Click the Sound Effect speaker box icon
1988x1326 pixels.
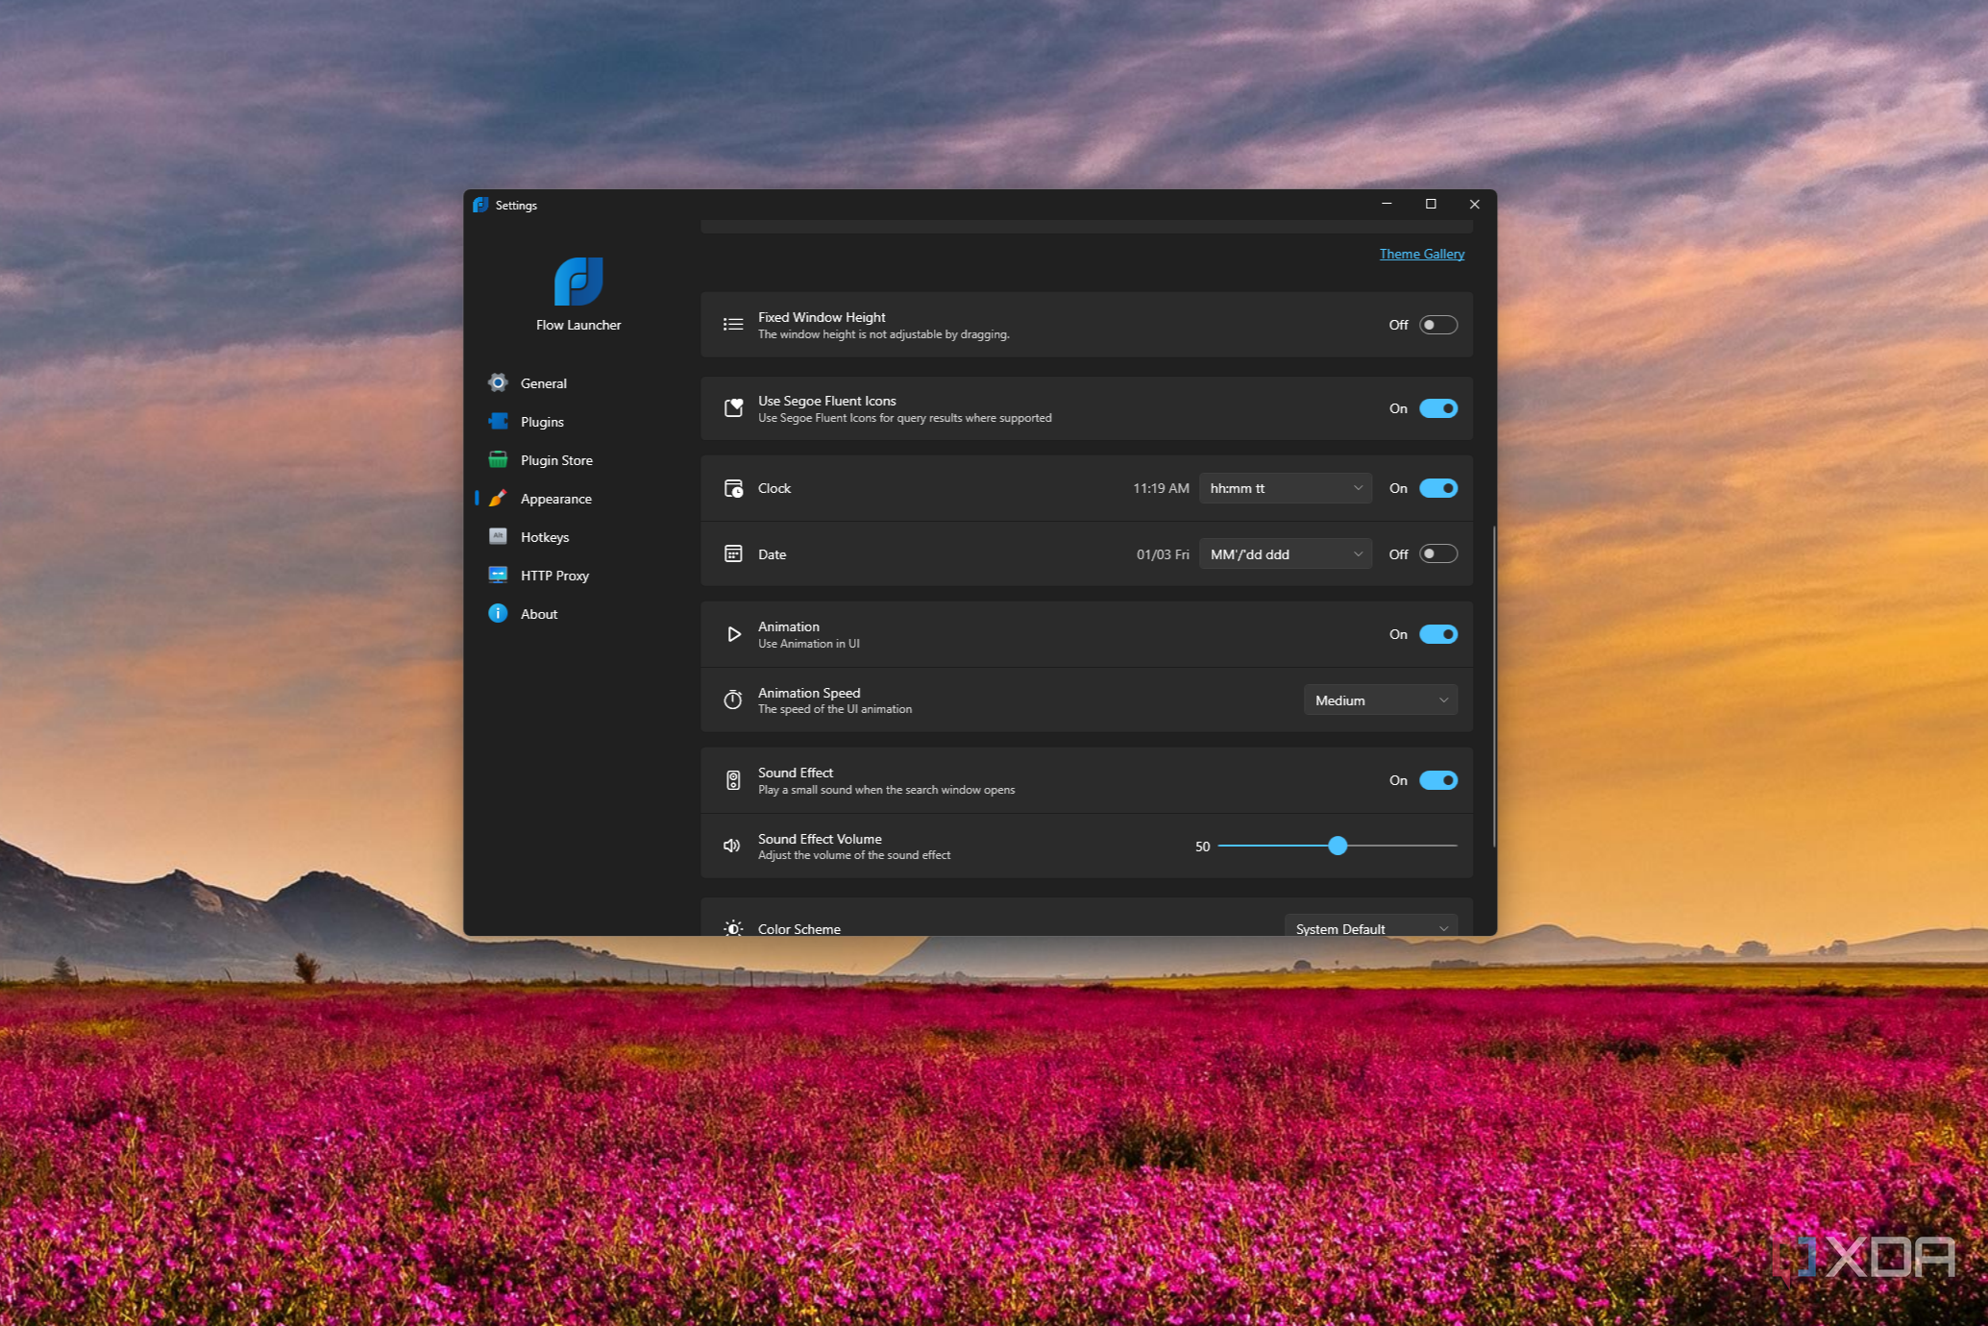pos(733,780)
